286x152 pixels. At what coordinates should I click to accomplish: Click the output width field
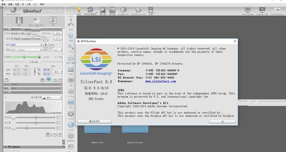(x=48, y=70)
